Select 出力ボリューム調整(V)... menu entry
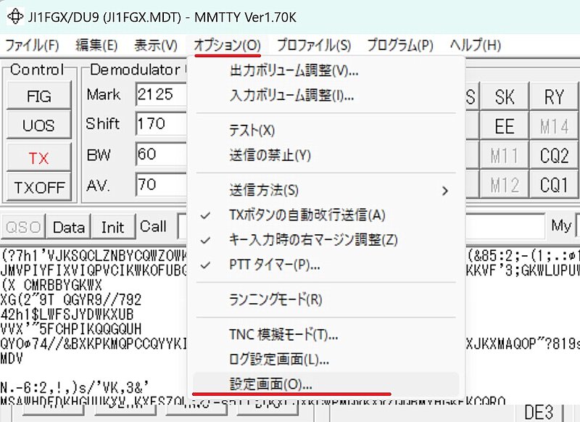Image resolution: width=580 pixels, height=422 pixels. pos(326,70)
